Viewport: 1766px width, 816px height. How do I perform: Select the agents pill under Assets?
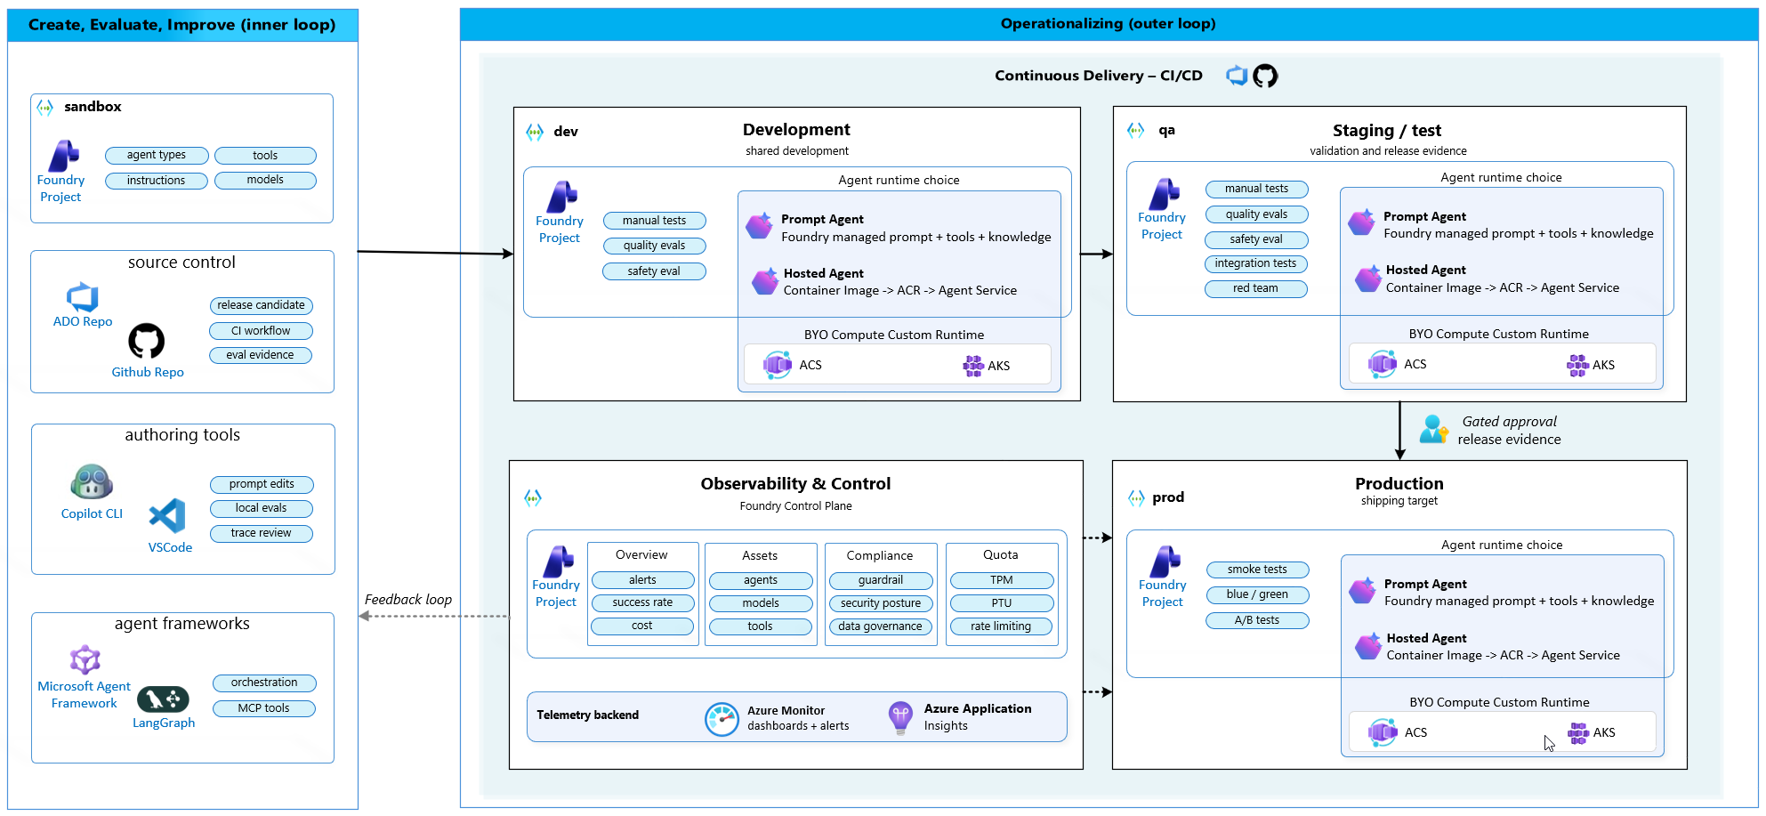[x=761, y=580]
